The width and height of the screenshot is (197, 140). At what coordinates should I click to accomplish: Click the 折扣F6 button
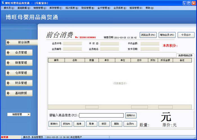tap(67, 124)
